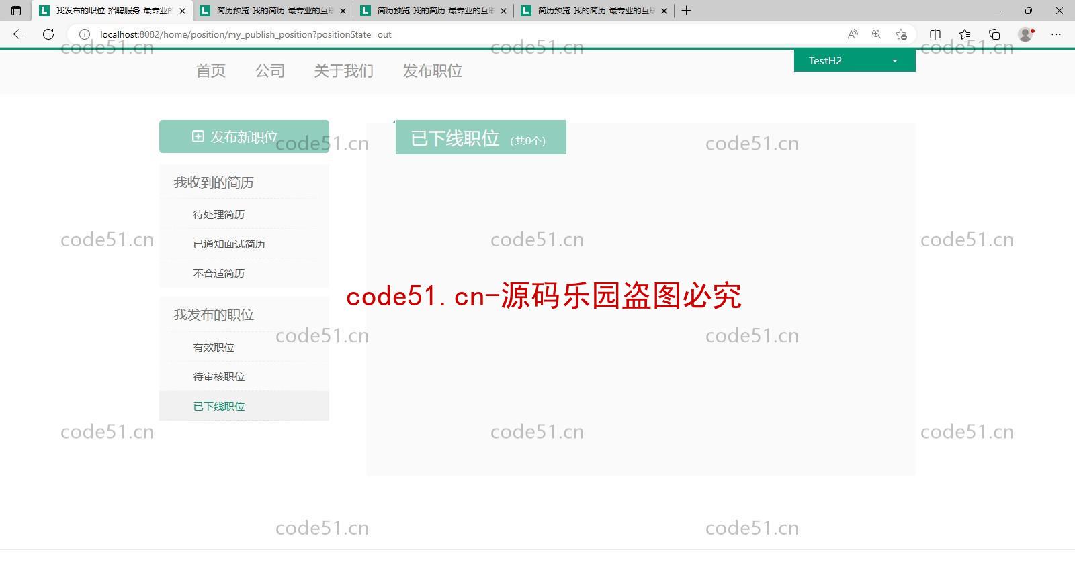Image resolution: width=1075 pixels, height=577 pixels.
Task: Close the second 简历预览 tab
Action: (x=503, y=11)
